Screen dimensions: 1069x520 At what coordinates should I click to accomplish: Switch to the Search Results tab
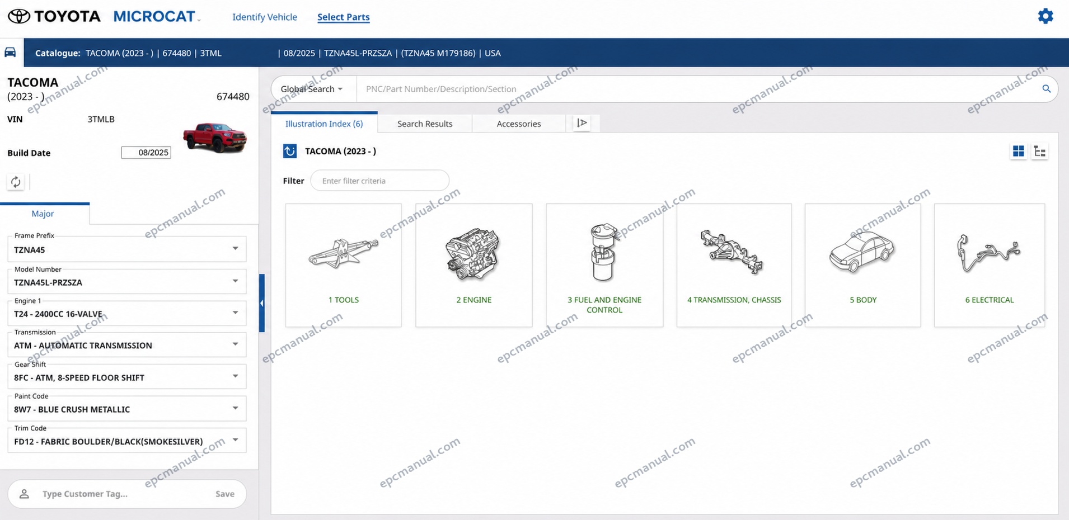(425, 124)
